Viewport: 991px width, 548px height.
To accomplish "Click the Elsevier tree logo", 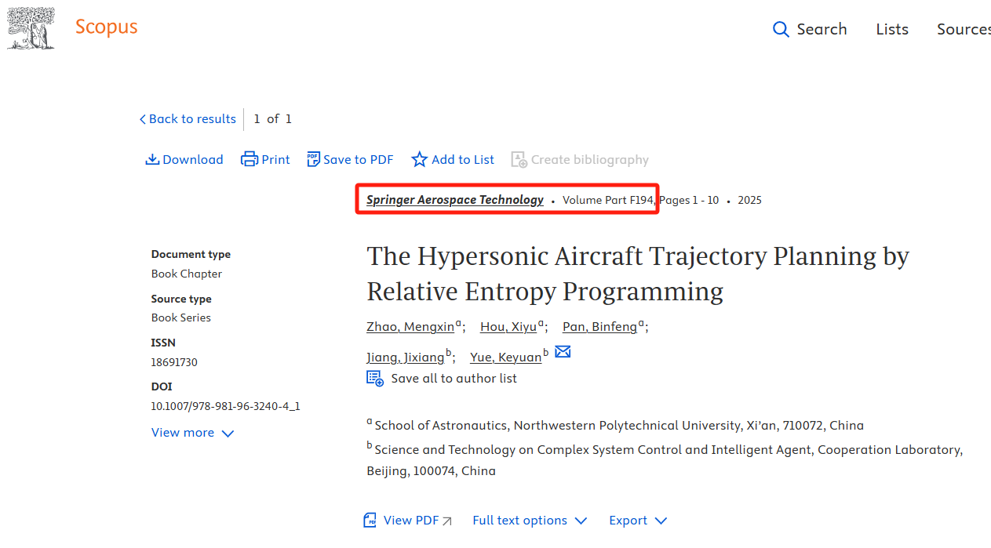I will [32, 28].
